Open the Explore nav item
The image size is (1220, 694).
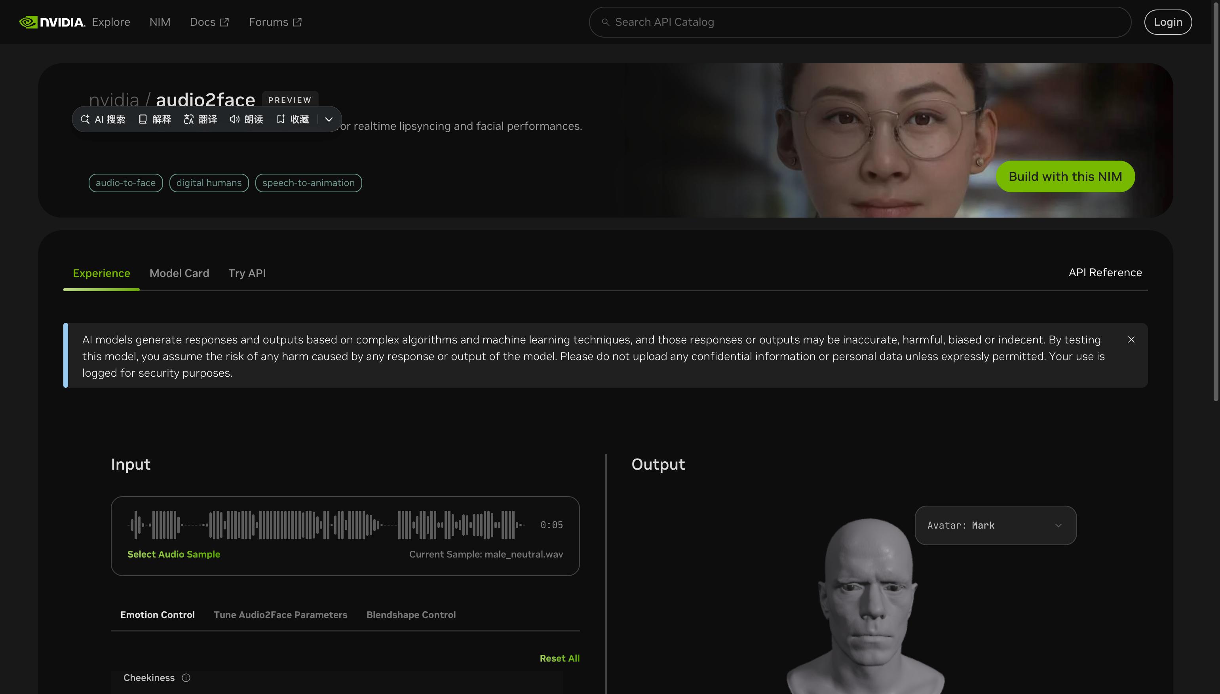110,22
